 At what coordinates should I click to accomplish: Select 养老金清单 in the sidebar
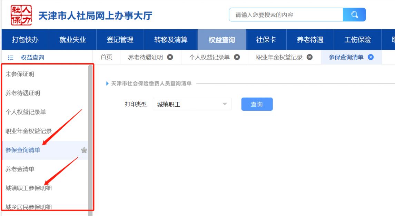click(x=20, y=169)
